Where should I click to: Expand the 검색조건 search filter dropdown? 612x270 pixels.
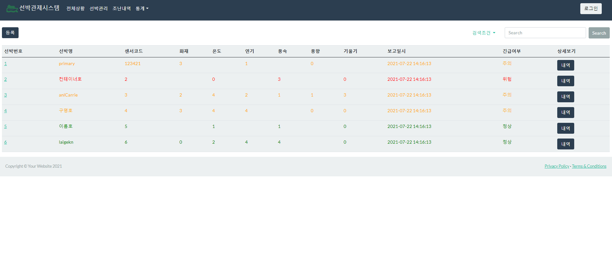pos(484,33)
